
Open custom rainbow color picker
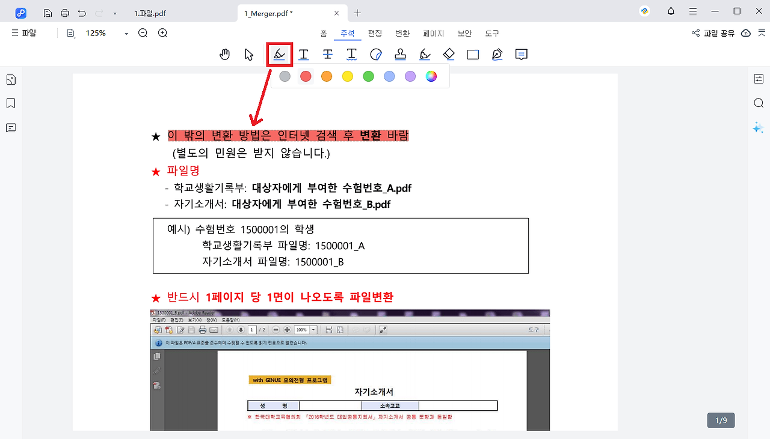(x=431, y=76)
